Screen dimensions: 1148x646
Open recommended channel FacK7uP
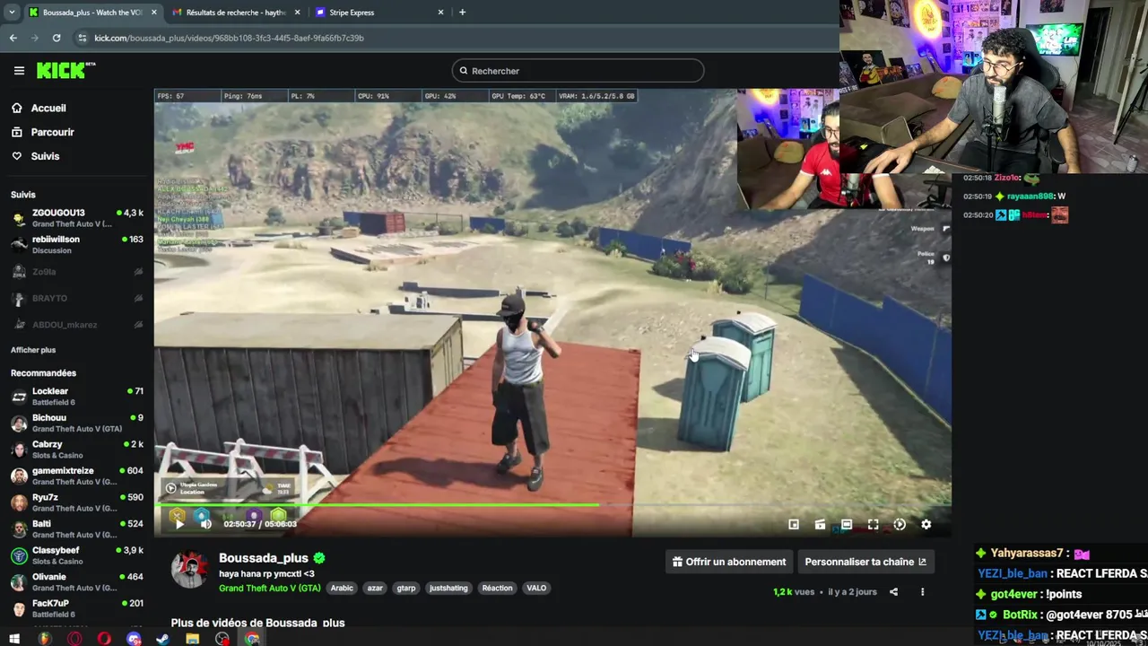(x=77, y=608)
